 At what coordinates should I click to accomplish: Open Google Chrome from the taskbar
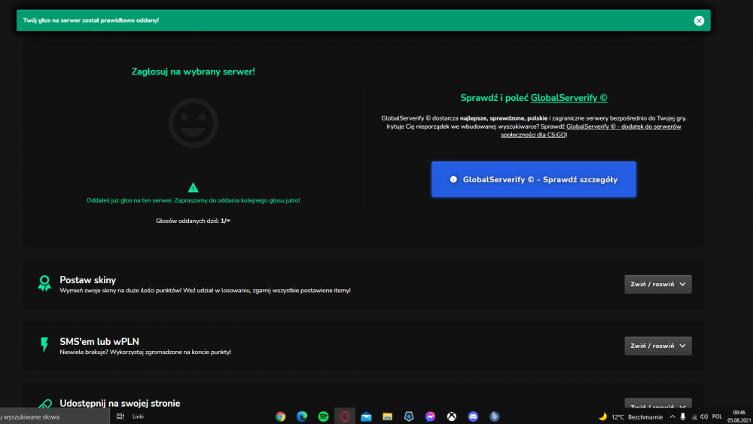pyautogui.click(x=280, y=416)
